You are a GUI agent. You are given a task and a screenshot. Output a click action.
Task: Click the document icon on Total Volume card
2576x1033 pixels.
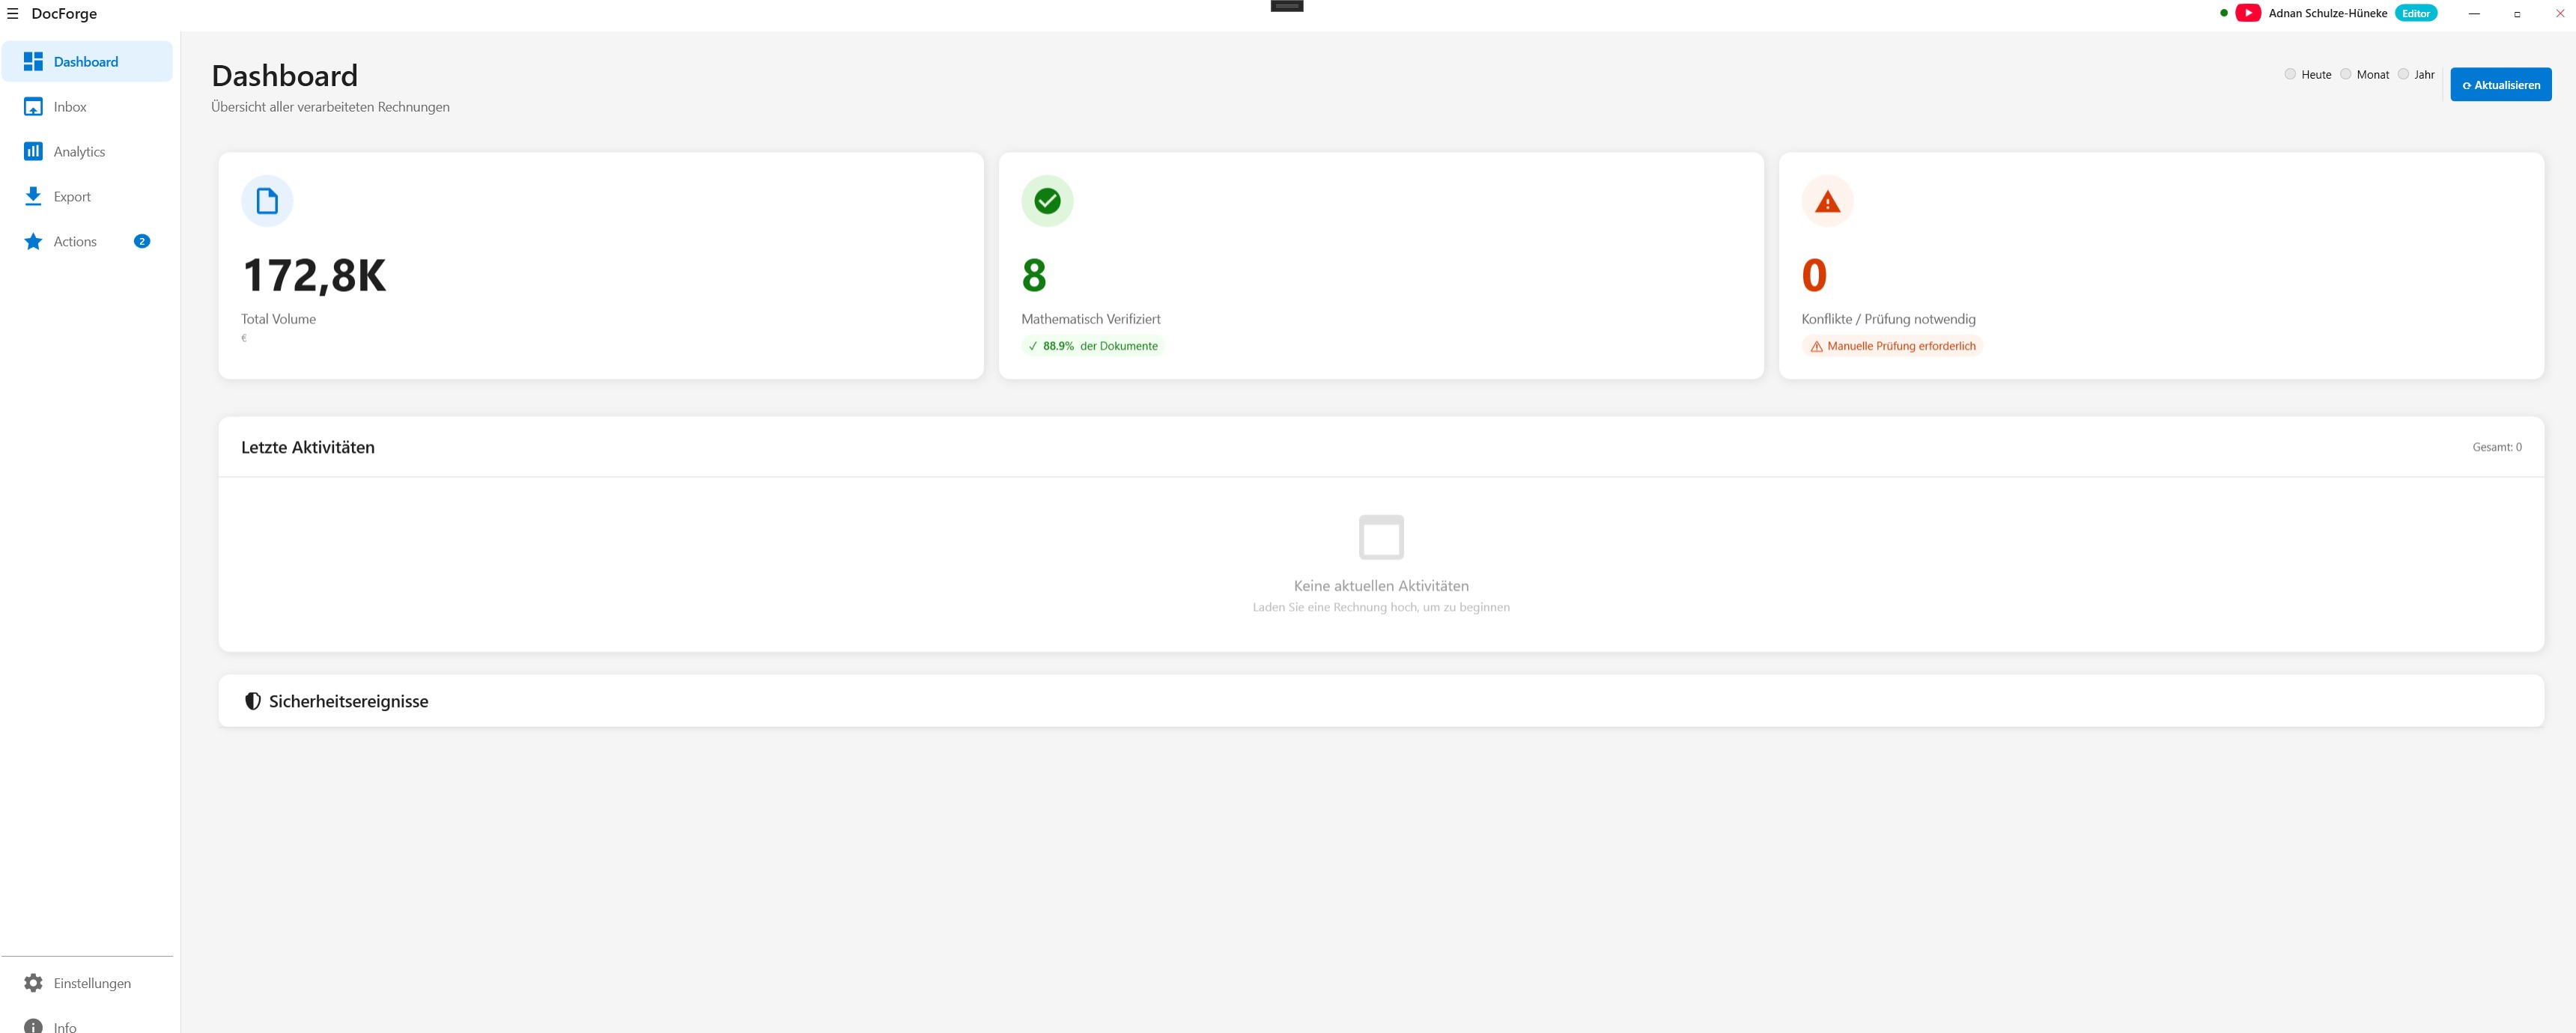pos(267,201)
